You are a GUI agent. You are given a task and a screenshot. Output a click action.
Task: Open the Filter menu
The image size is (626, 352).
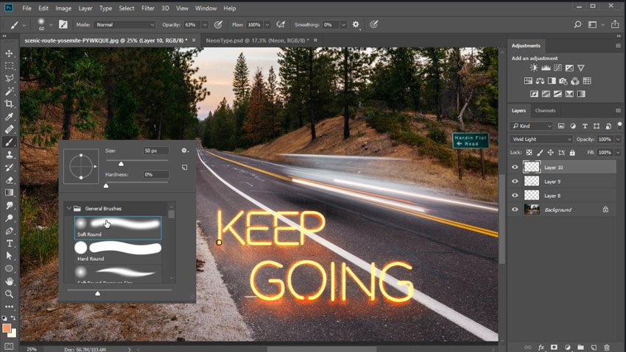148,8
